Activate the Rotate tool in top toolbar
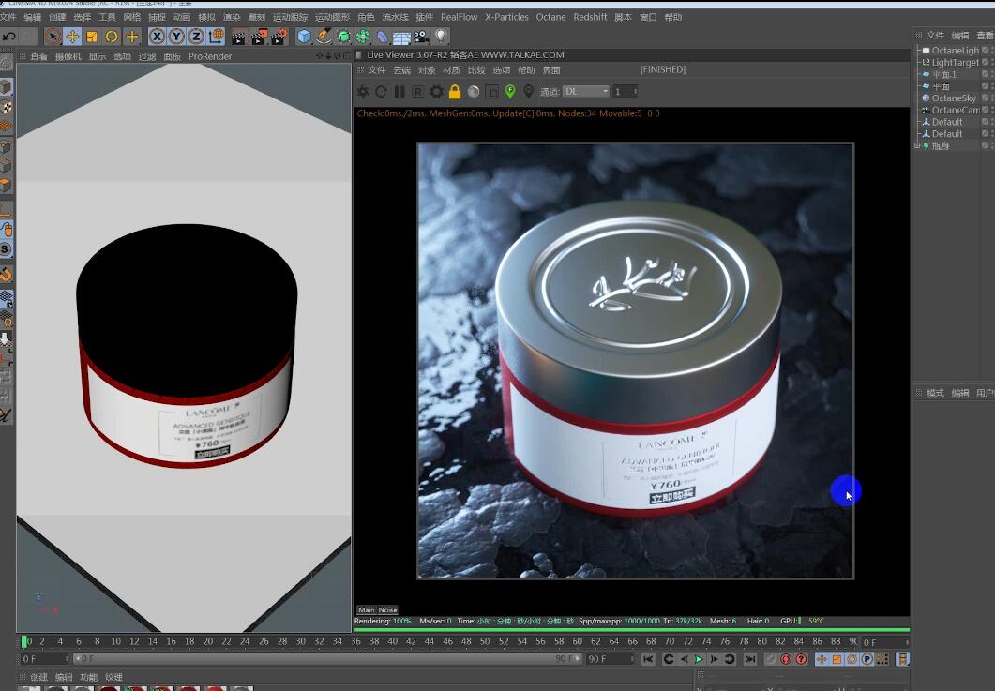 [112, 37]
